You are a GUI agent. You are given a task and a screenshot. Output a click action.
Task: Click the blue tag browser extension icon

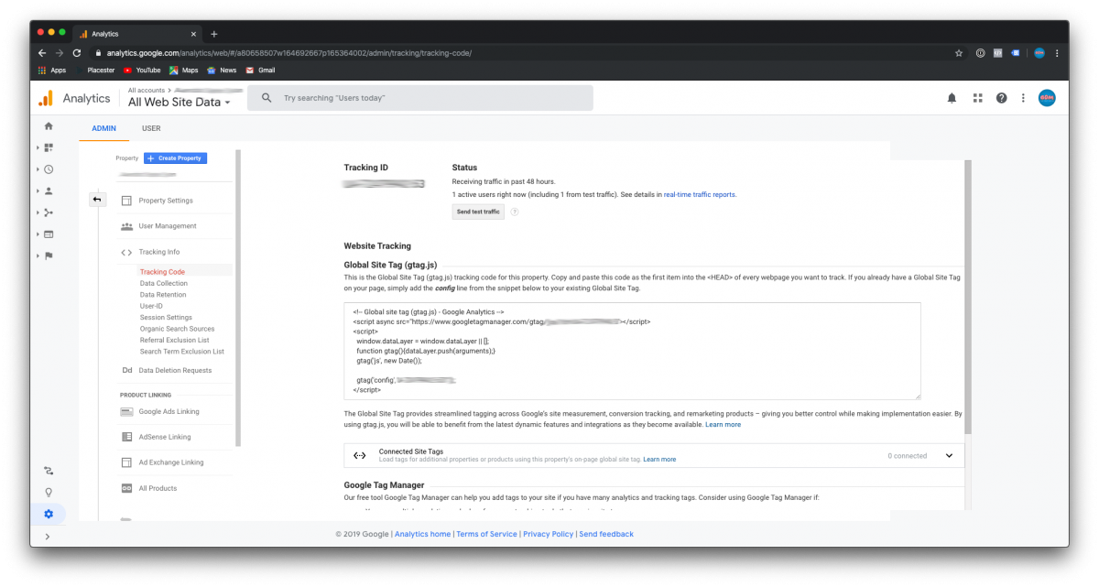[x=1016, y=53]
